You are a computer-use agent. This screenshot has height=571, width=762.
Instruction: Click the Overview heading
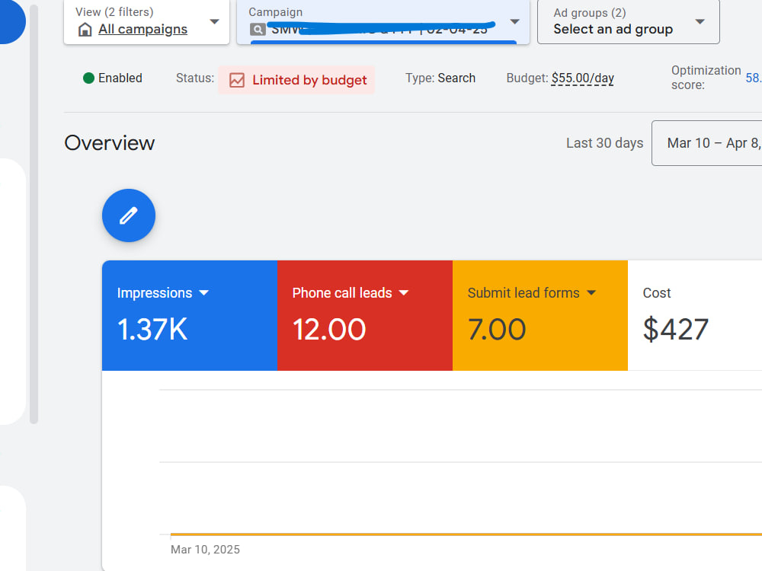coord(109,143)
